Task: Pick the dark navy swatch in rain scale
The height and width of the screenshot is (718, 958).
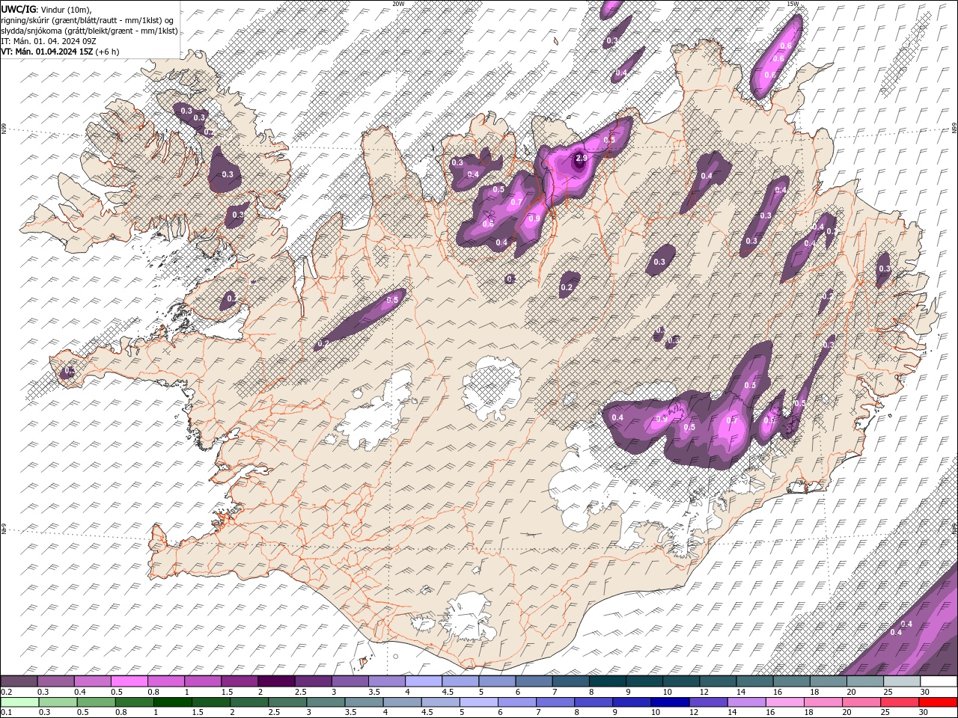Action: (669, 702)
